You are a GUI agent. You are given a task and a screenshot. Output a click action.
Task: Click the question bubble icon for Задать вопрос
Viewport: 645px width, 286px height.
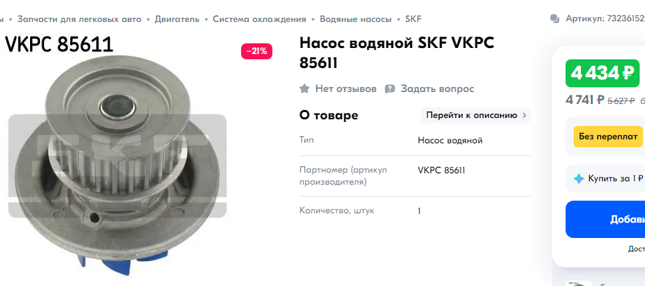[390, 89]
